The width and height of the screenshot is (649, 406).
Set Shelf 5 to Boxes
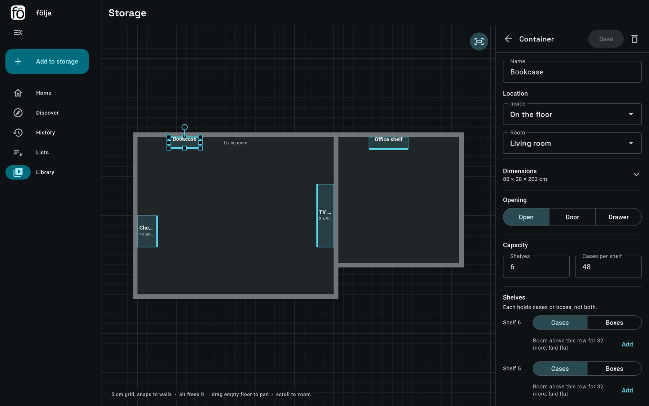(x=614, y=368)
